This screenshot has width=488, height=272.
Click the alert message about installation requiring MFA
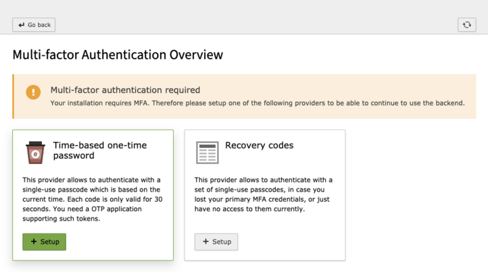(x=257, y=103)
